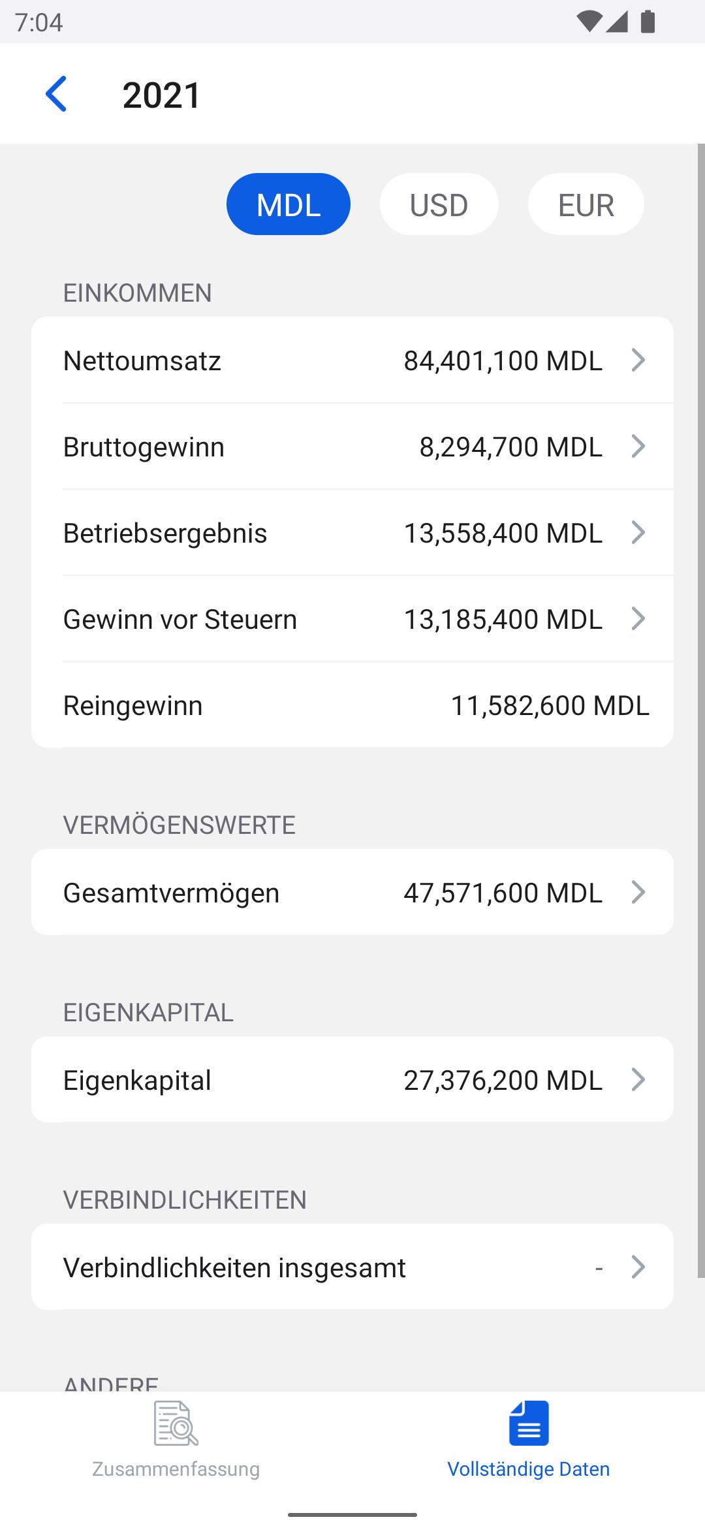
Task: Check the Wi-Fi status icon
Action: coord(589,22)
